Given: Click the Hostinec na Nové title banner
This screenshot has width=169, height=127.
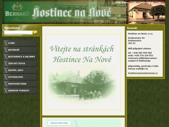Looking at the screenshot, I should point(72,13).
